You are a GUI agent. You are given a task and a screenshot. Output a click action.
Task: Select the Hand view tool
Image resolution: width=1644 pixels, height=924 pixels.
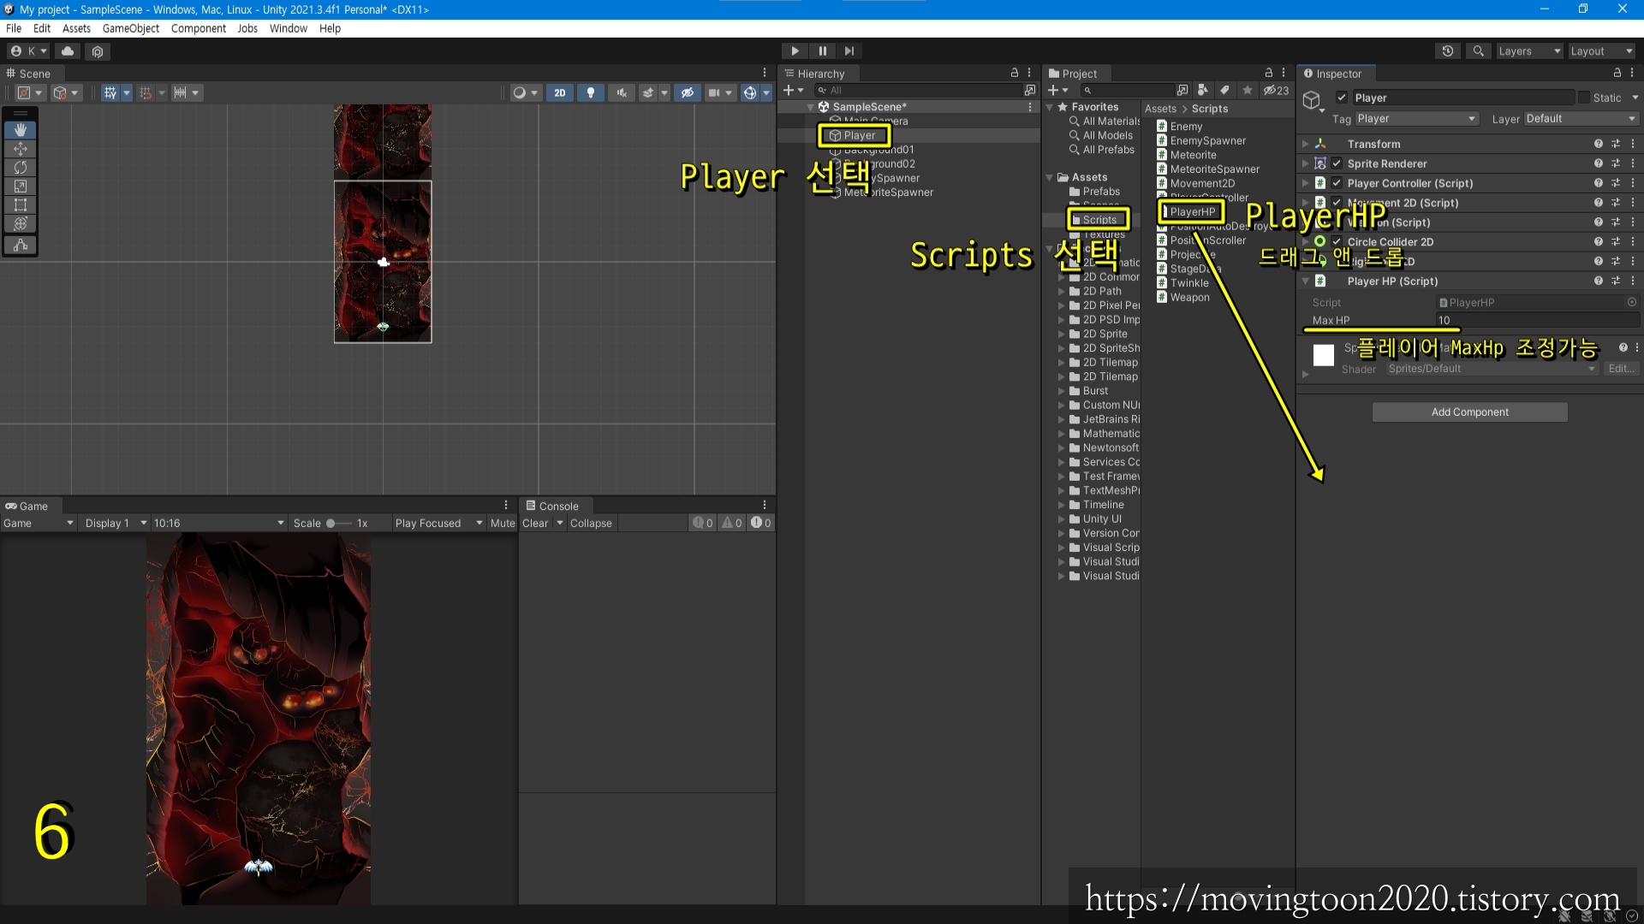click(x=21, y=130)
